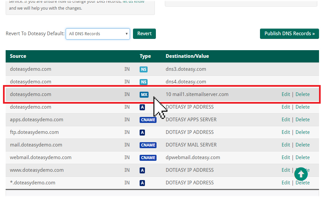Click the Type column header

(145, 56)
